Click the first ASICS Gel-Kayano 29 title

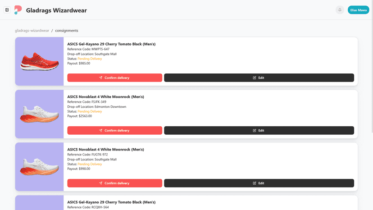pos(111,44)
